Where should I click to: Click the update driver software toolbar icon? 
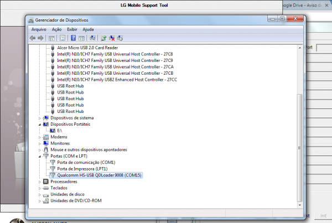(x=103, y=38)
